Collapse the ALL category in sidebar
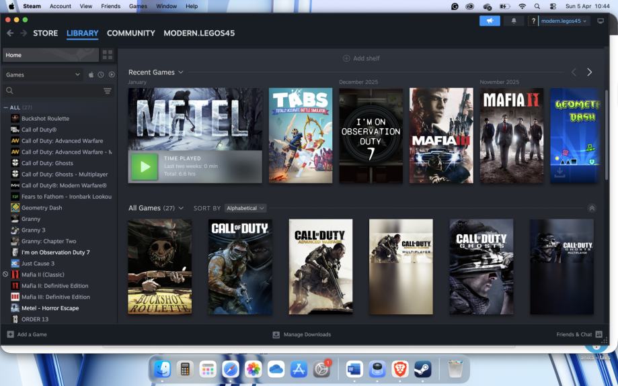 [5, 107]
